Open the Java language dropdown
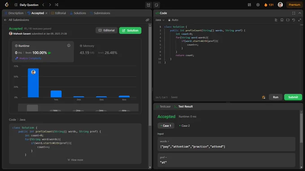Viewport: 305px width, 171px height. tap(160, 20)
